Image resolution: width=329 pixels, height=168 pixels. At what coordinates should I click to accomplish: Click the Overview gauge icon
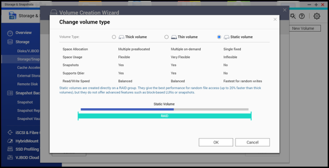(x=10, y=33)
